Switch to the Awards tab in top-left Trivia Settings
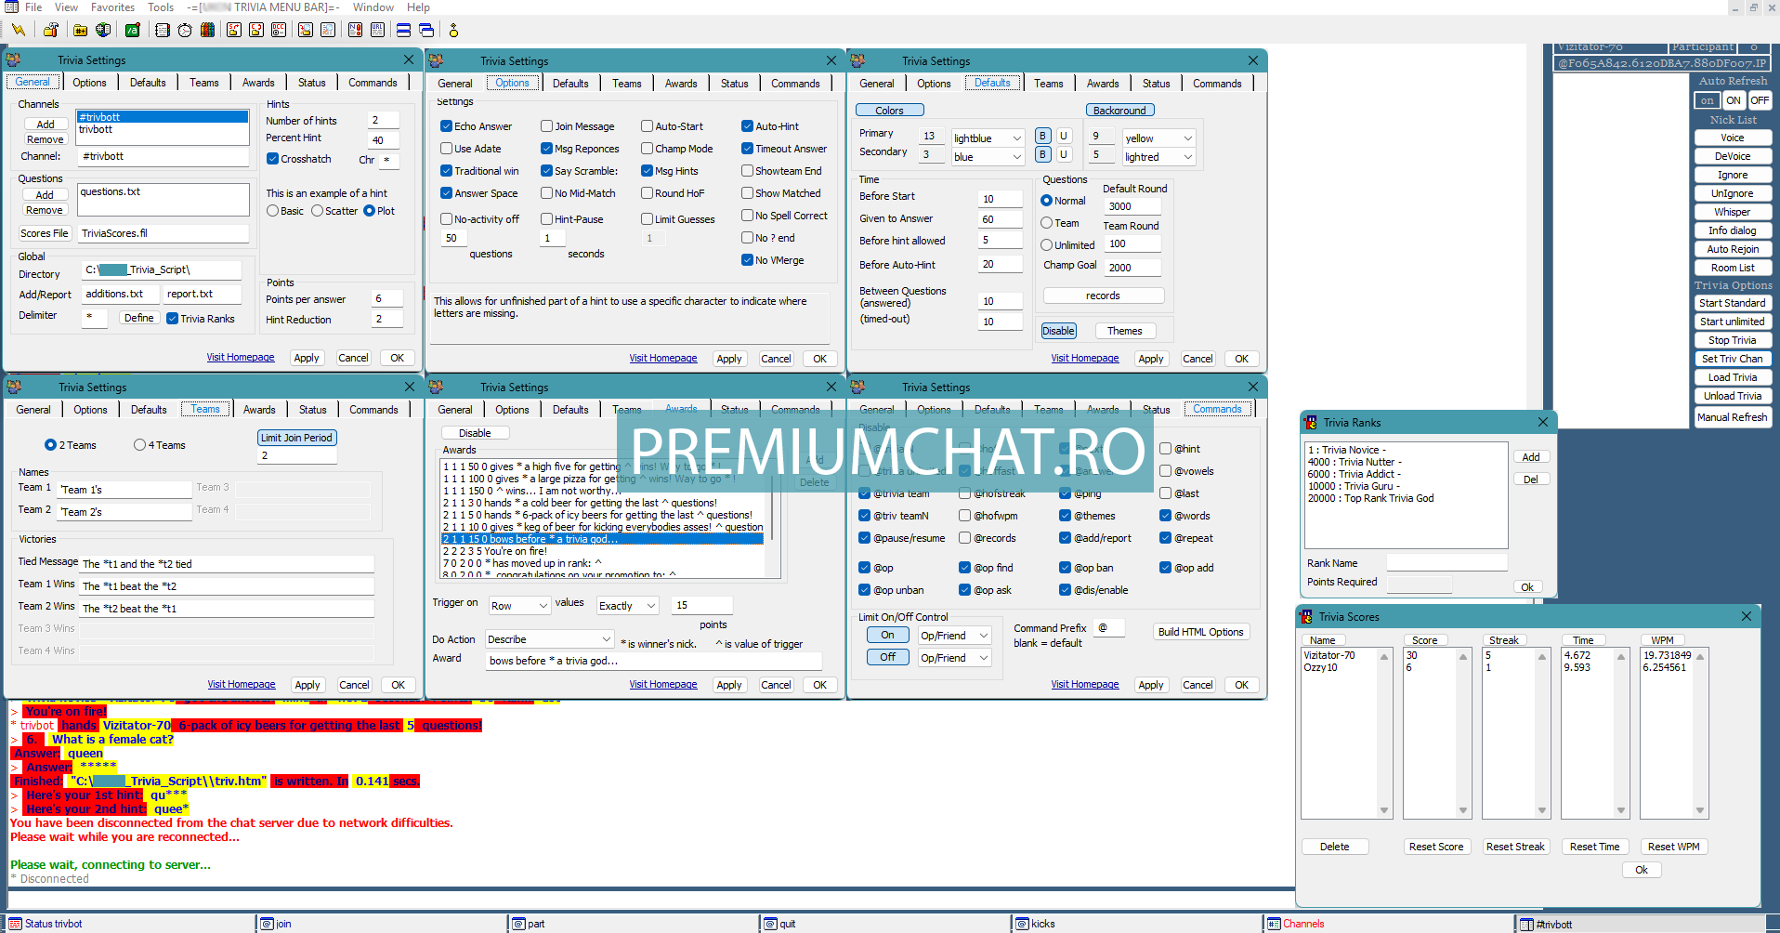1780x933 pixels. (x=258, y=83)
